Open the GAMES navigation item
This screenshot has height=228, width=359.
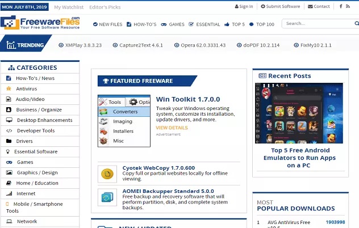173,24
